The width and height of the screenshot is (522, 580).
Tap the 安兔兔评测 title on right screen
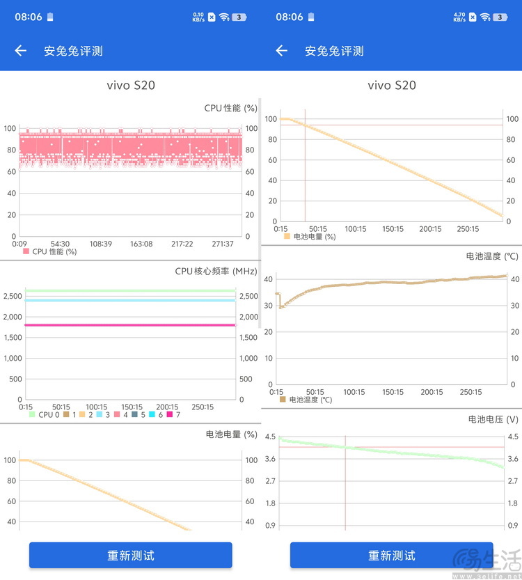[334, 51]
